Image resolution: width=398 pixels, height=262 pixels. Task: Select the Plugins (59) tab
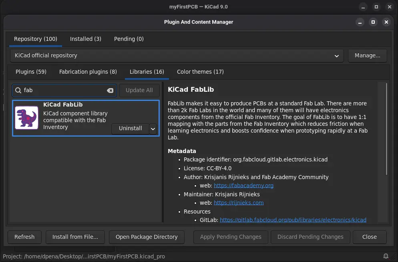[x=31, y=72]
